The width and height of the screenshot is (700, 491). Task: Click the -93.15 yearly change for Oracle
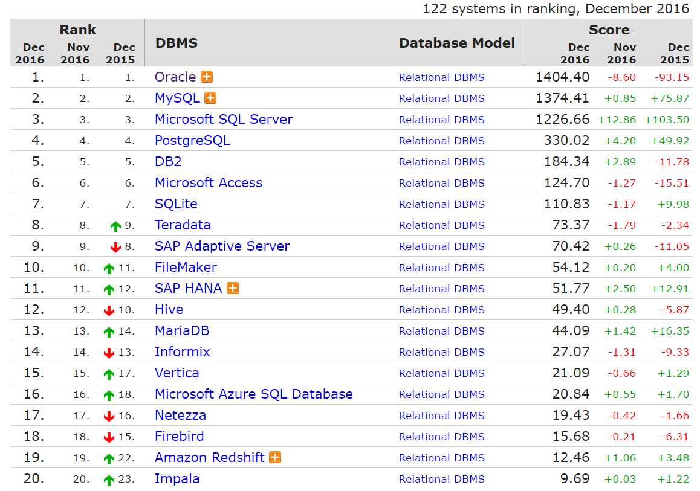(672, 77)
